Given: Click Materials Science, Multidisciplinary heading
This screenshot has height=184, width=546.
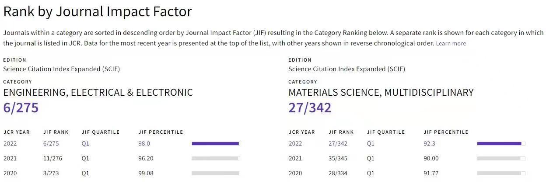Looking at the screenshot, I should point(381,92).
